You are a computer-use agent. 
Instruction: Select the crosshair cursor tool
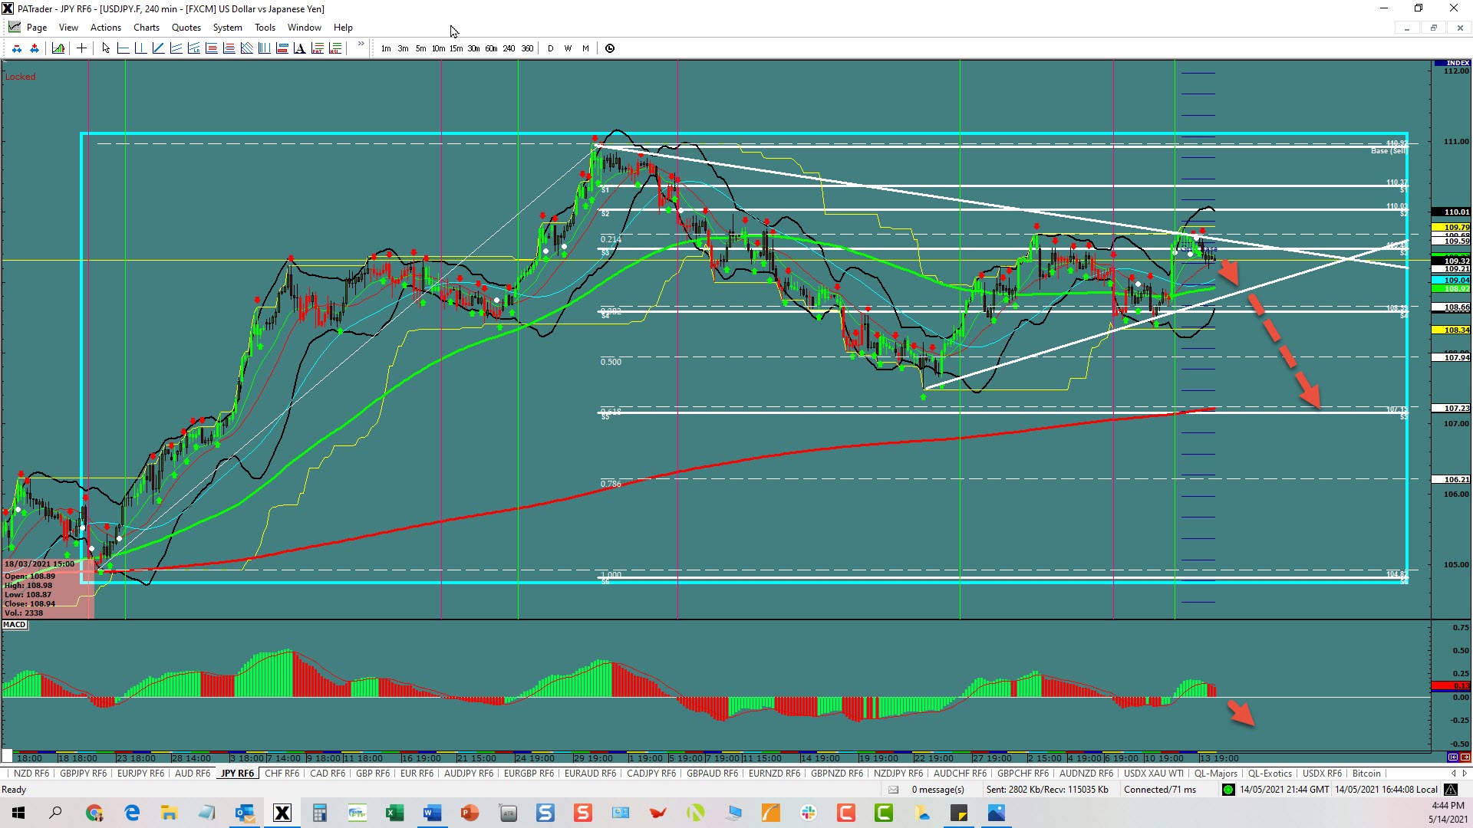point(81,48)
